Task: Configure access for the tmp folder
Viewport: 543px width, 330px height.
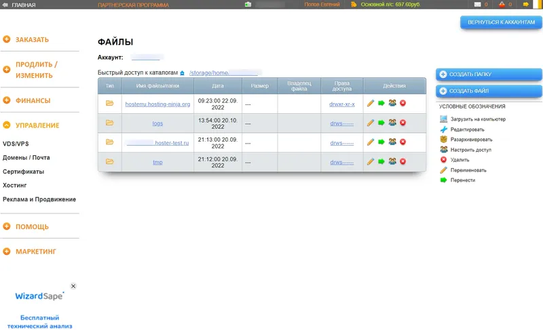Action: (x=392, y=161)
